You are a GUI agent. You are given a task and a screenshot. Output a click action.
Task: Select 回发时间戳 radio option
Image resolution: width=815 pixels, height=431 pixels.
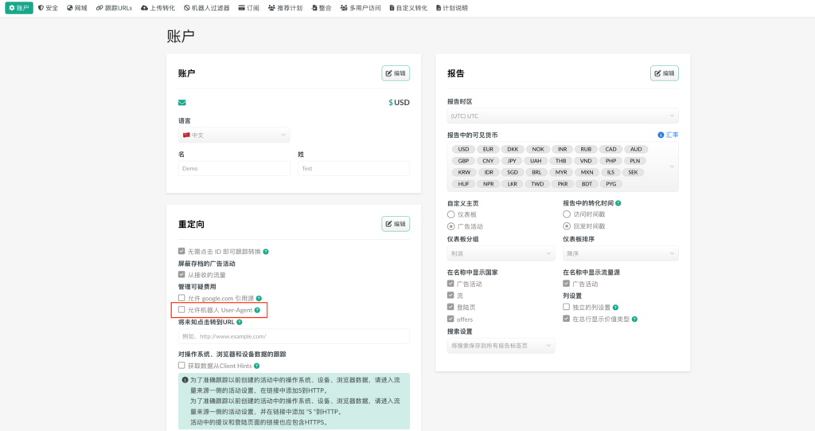(567, 226)
